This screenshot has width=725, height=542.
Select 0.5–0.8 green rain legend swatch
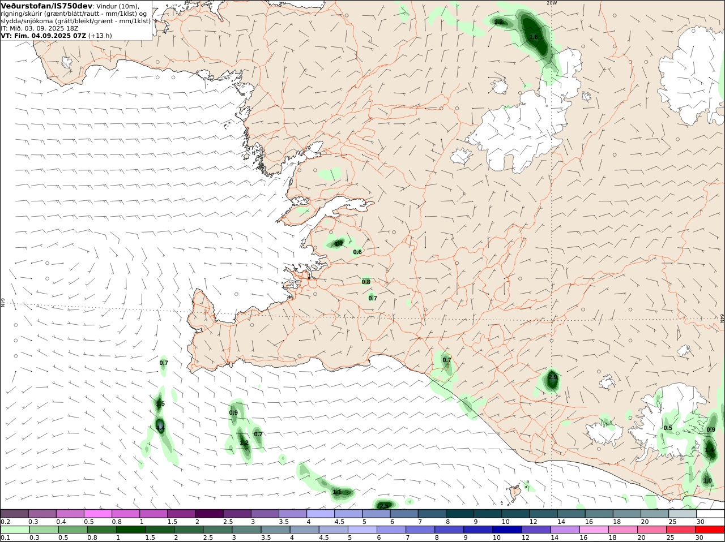(72, 530)
